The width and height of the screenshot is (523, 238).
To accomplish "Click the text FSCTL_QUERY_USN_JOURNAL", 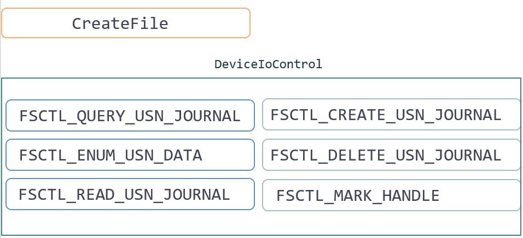I will click(x=130, y=116).
